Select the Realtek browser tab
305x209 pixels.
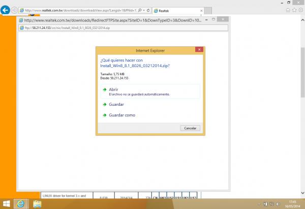coord(178,11)
